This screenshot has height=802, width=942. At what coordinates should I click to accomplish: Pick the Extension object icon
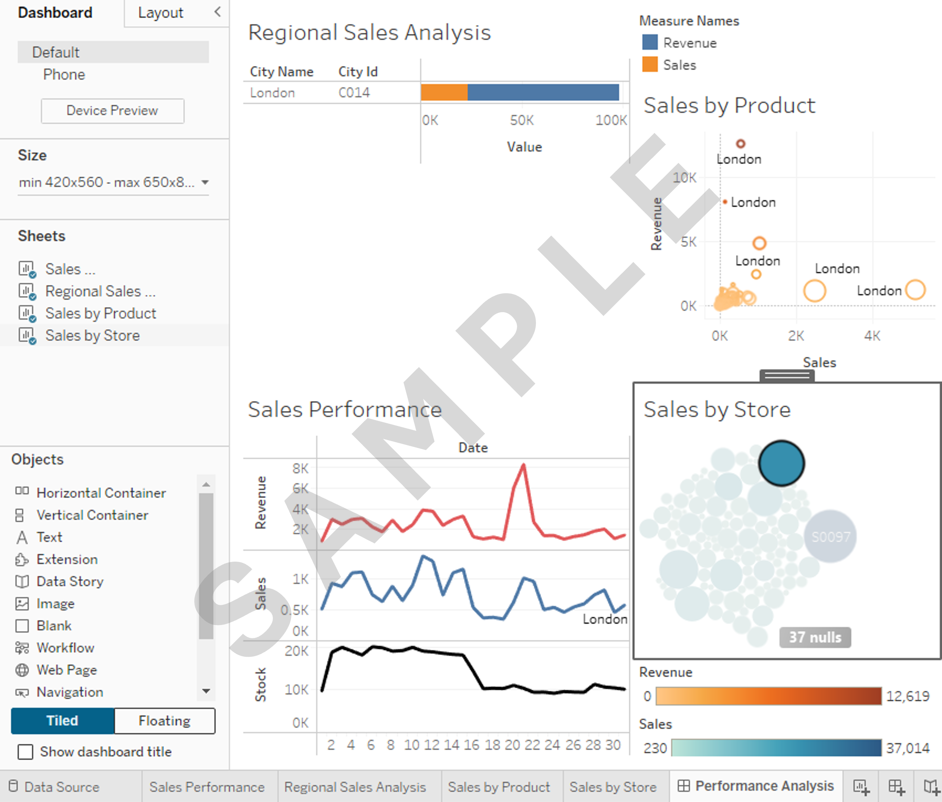(x=22, y=559)
